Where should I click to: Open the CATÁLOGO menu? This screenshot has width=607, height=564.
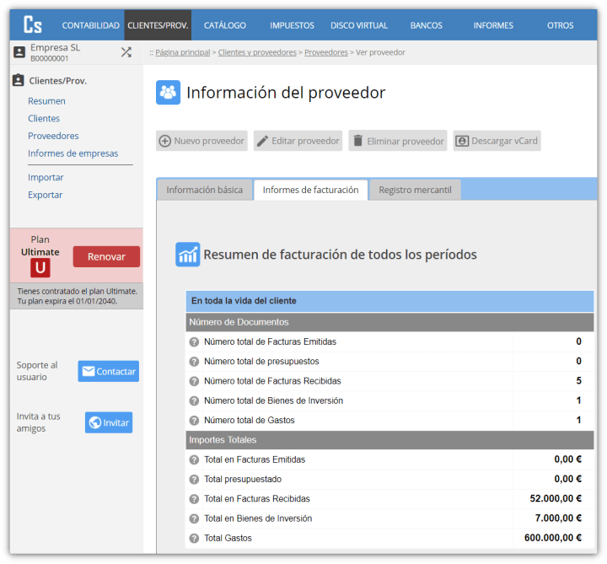pos(225,25)
